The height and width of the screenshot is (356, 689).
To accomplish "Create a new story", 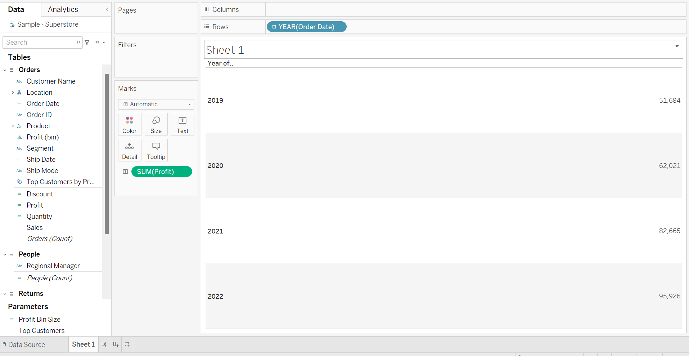I will pyautogui.click(x=127, y=344).
